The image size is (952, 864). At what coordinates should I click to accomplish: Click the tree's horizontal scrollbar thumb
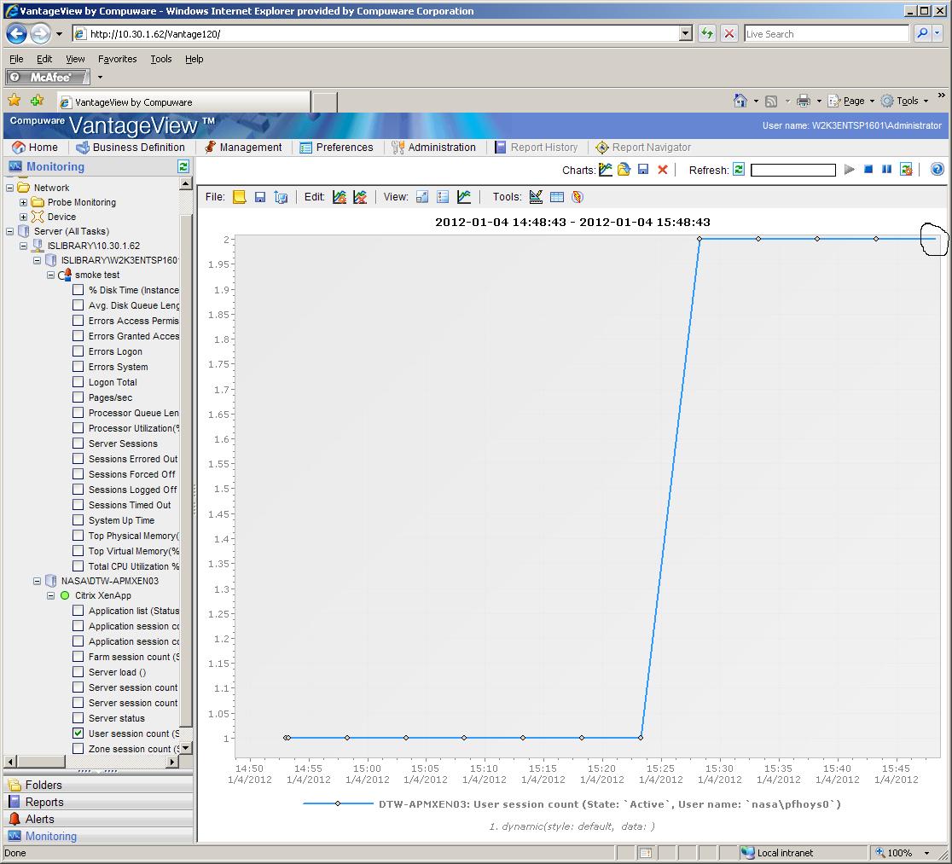tap(41, 762)
